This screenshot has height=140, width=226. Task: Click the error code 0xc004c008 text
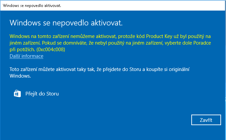51,50
